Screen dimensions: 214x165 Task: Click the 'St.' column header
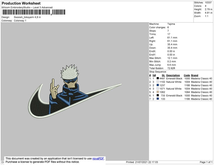[163, 75]
